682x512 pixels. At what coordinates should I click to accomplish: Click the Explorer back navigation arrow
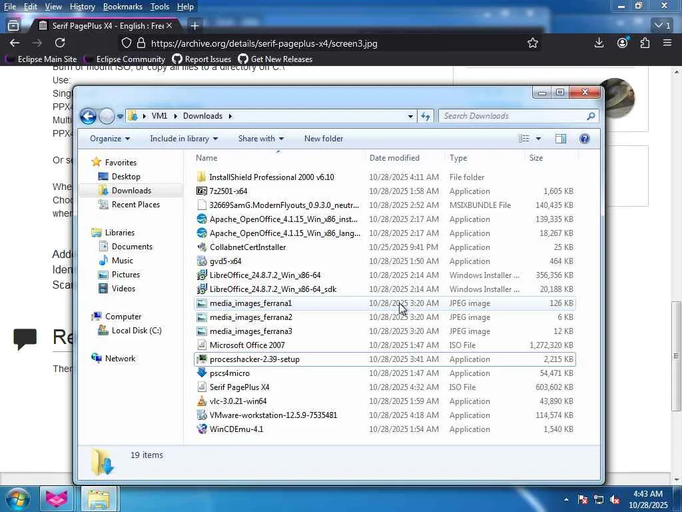tap(88, 116)
